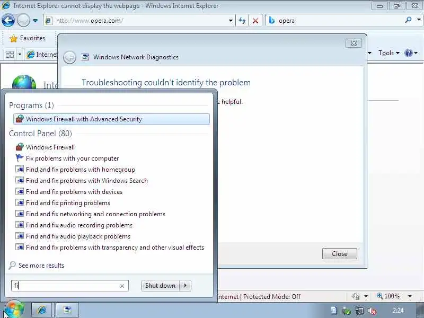
Task: Open Favorites with the star button
Action: click(27, 38)
